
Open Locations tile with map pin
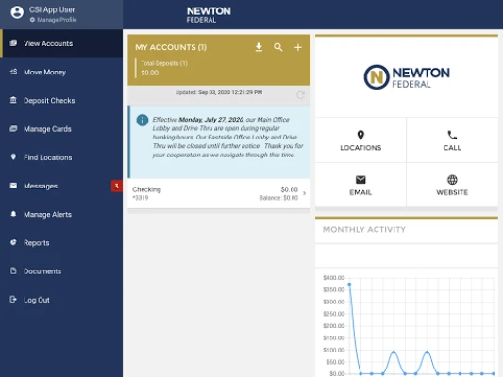(x=360, y=140)
